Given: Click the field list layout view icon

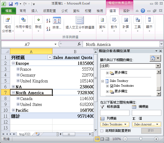Looking at the screenshot, I should point(155,58).
